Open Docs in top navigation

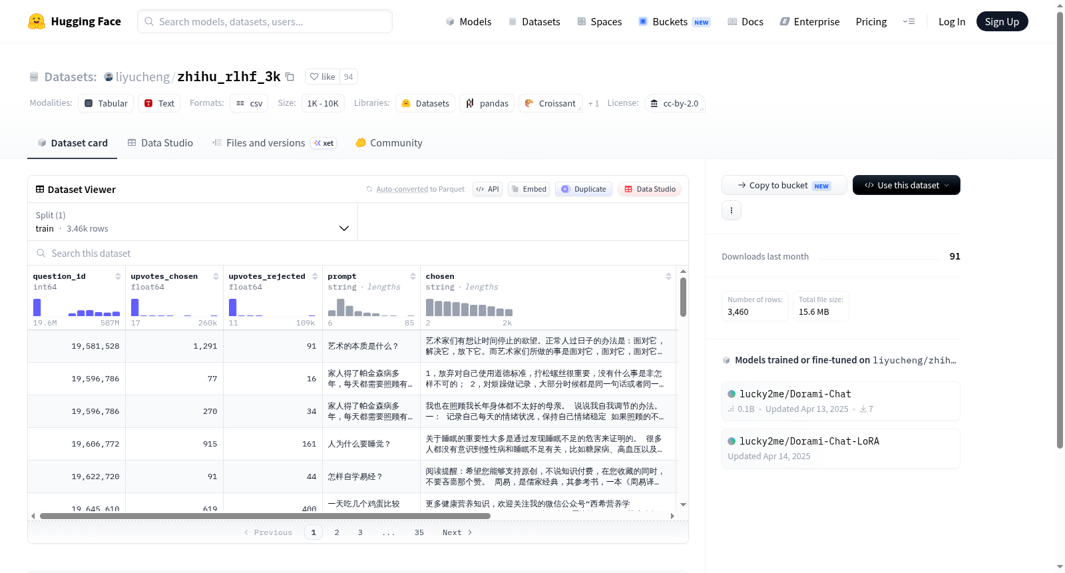[745, 21]
